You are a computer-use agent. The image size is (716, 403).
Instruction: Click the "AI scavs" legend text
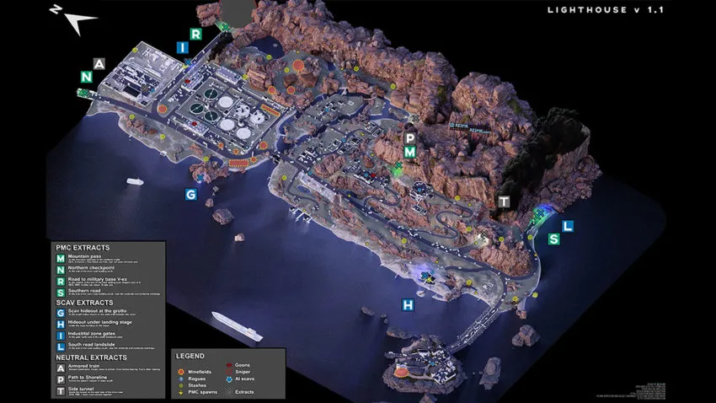[245, 379]
